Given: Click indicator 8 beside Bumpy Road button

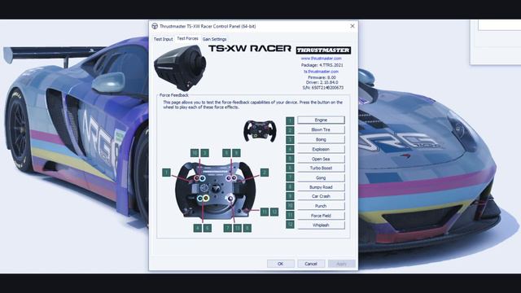Looking at the screenshot, I should (290, 187).
